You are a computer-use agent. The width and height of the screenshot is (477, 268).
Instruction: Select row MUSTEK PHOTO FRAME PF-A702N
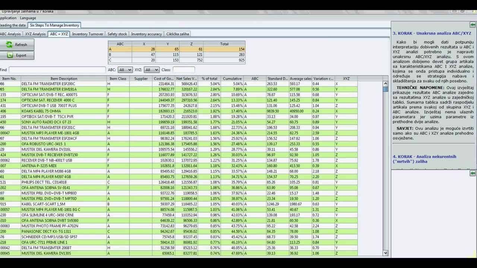pyautogui.click(x=179, y=226)
